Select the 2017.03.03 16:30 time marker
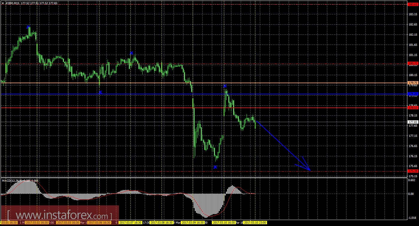Viewport: 419px width, 226px height. [68, 223]
